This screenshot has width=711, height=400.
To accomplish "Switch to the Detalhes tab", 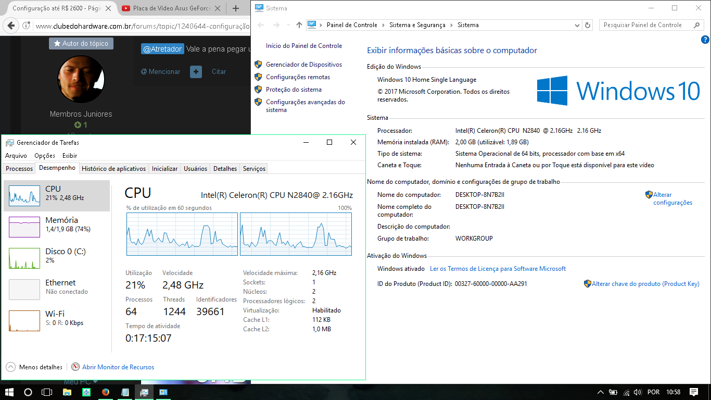I will [225, 168].
